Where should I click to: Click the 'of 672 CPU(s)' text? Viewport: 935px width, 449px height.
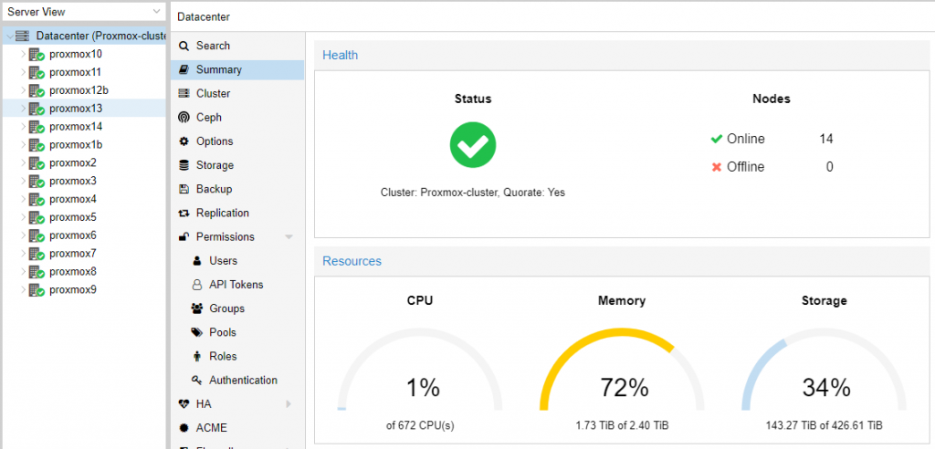point(420,426)
